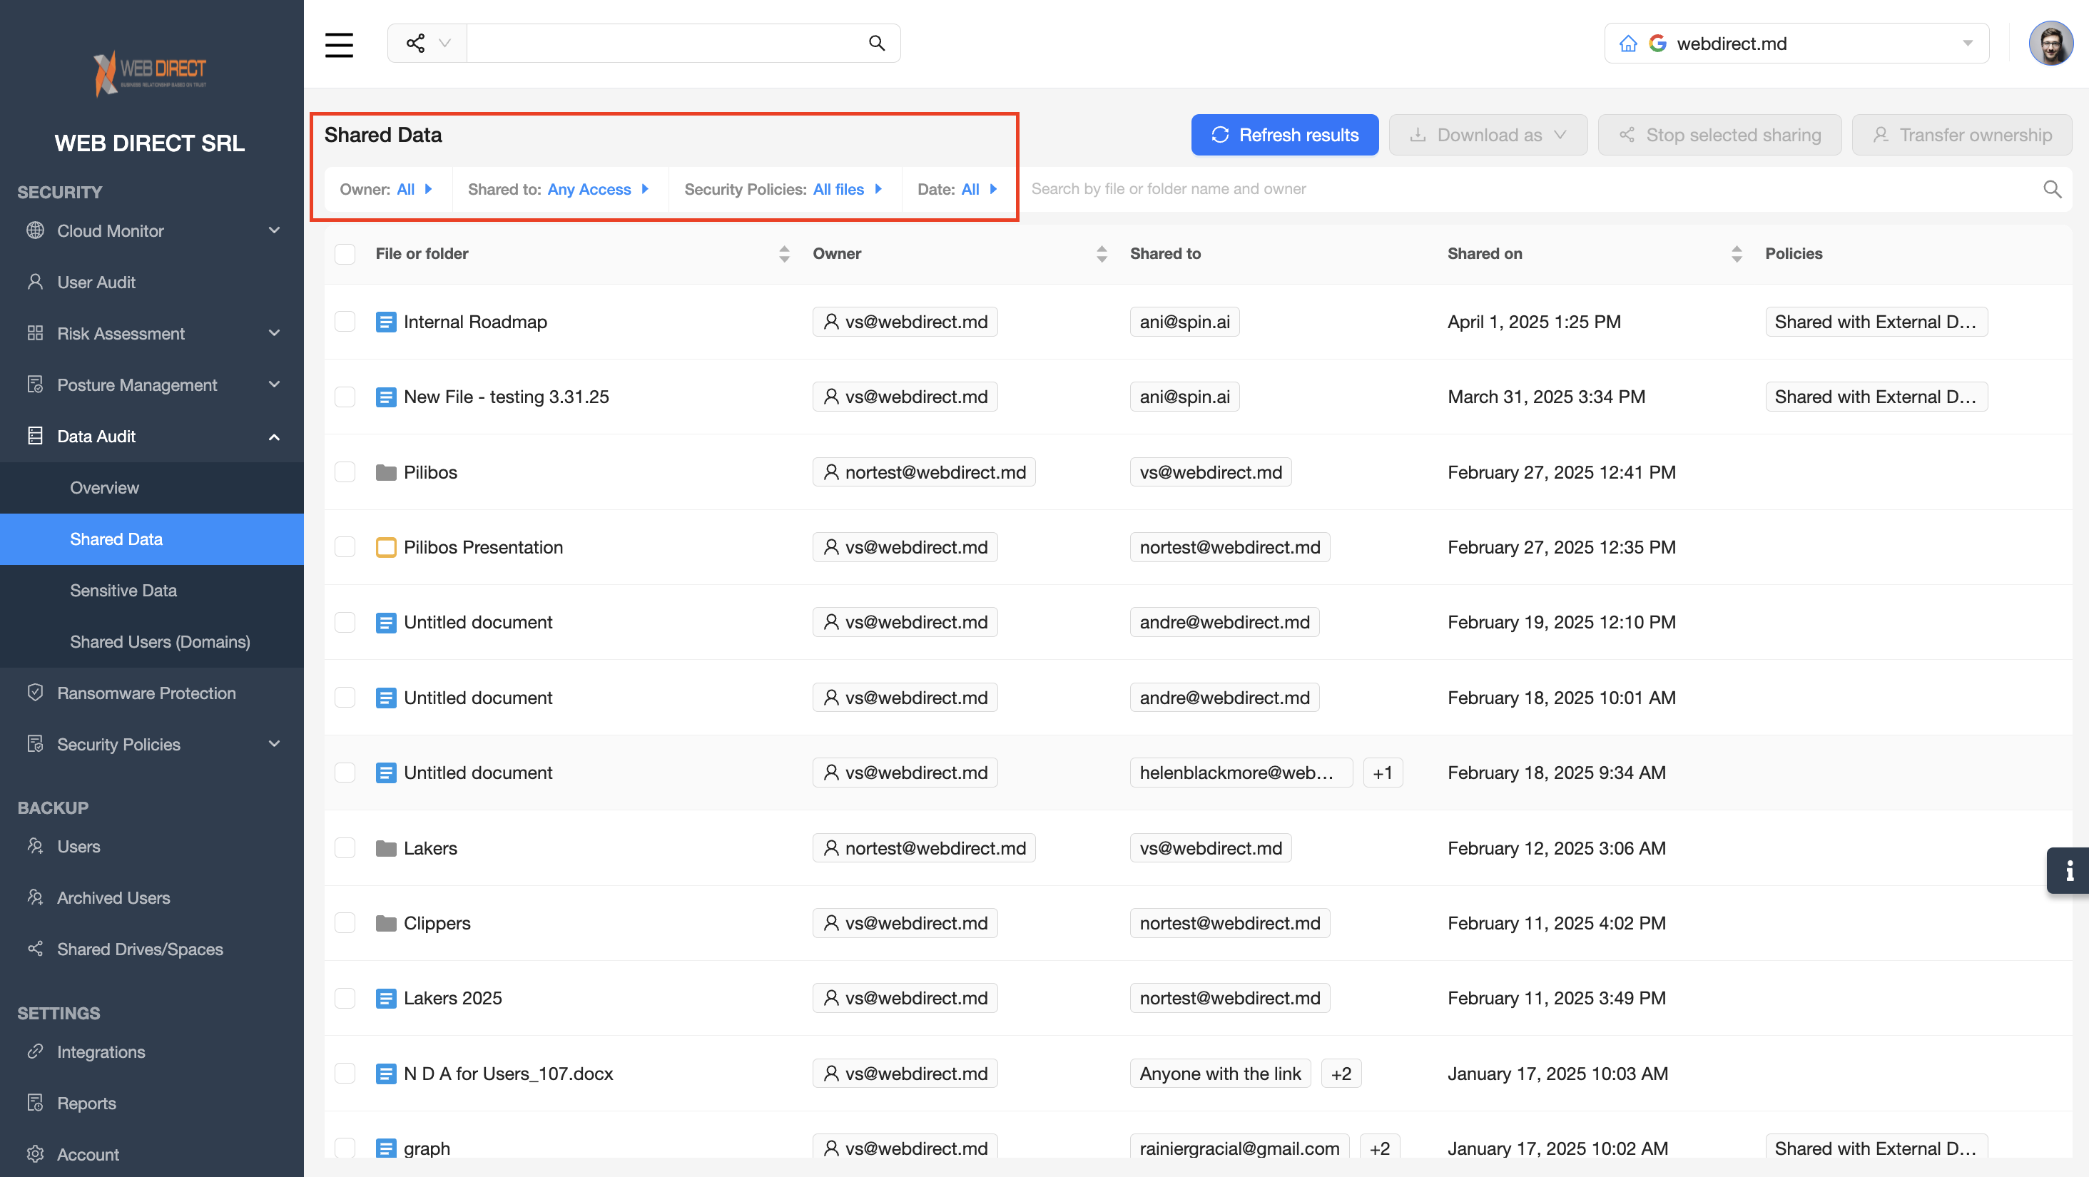2089x1177 pixels.
Task: Click the floating info icon at right edge
Action: click(2069, 870)
